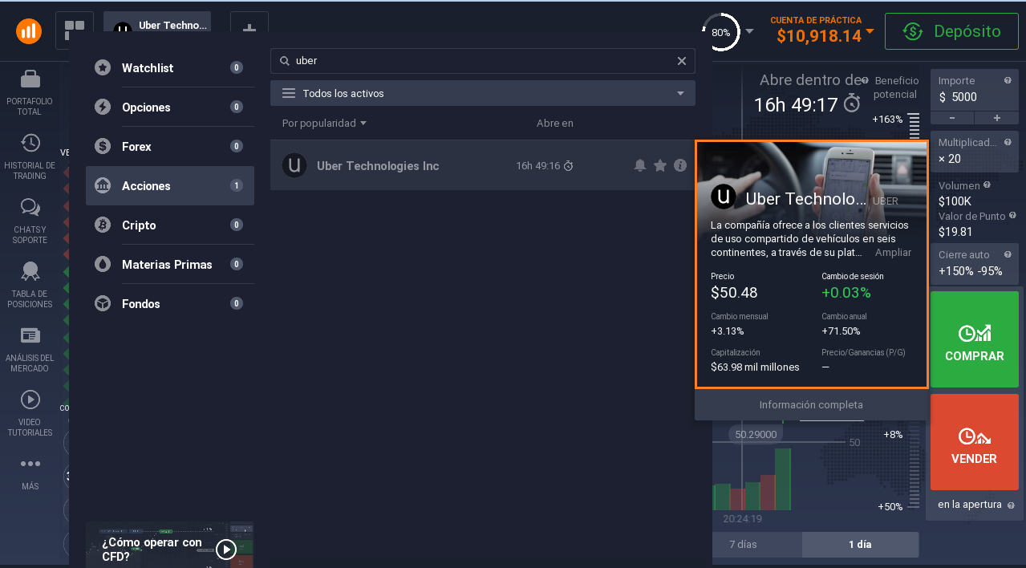Screen dimensions: 1026x568
Task: Open Análisis del Mercado news icon
Action: pos(30,335)
